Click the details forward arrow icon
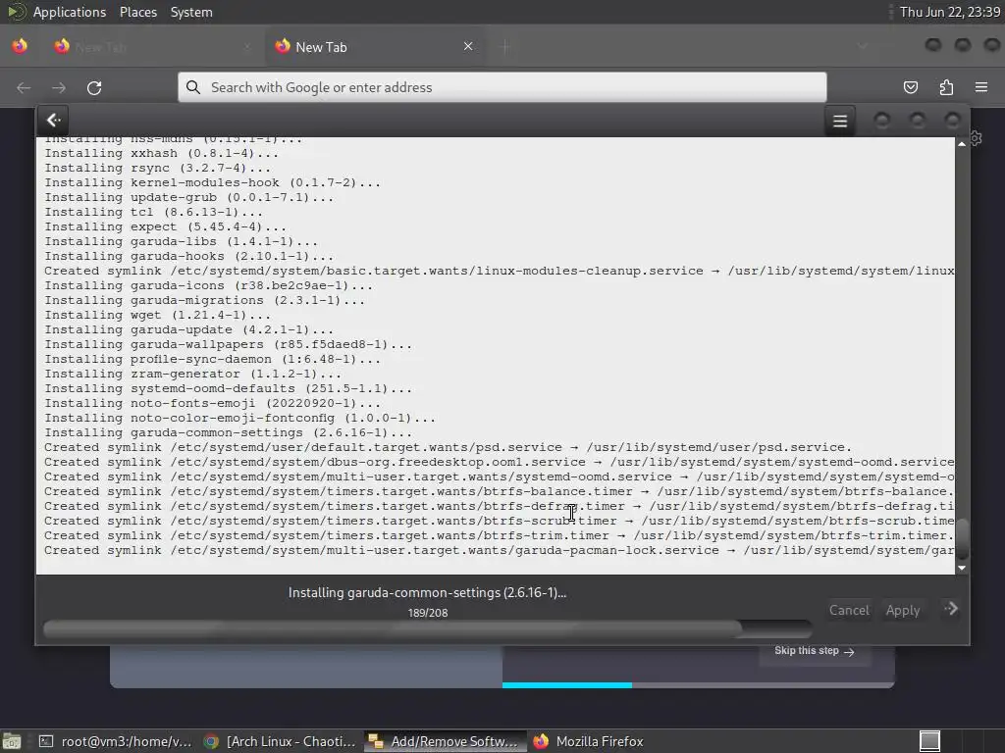This screenshot has width=1005, height=753. [x=951, y=608]
